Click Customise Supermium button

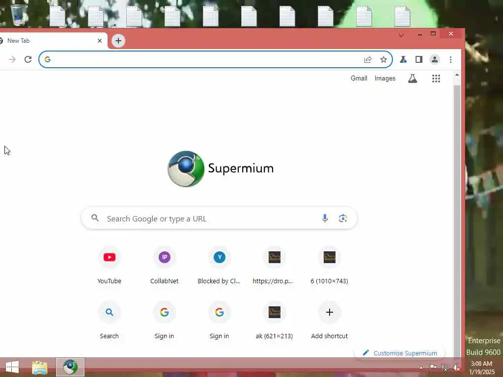tap(400, 353)
